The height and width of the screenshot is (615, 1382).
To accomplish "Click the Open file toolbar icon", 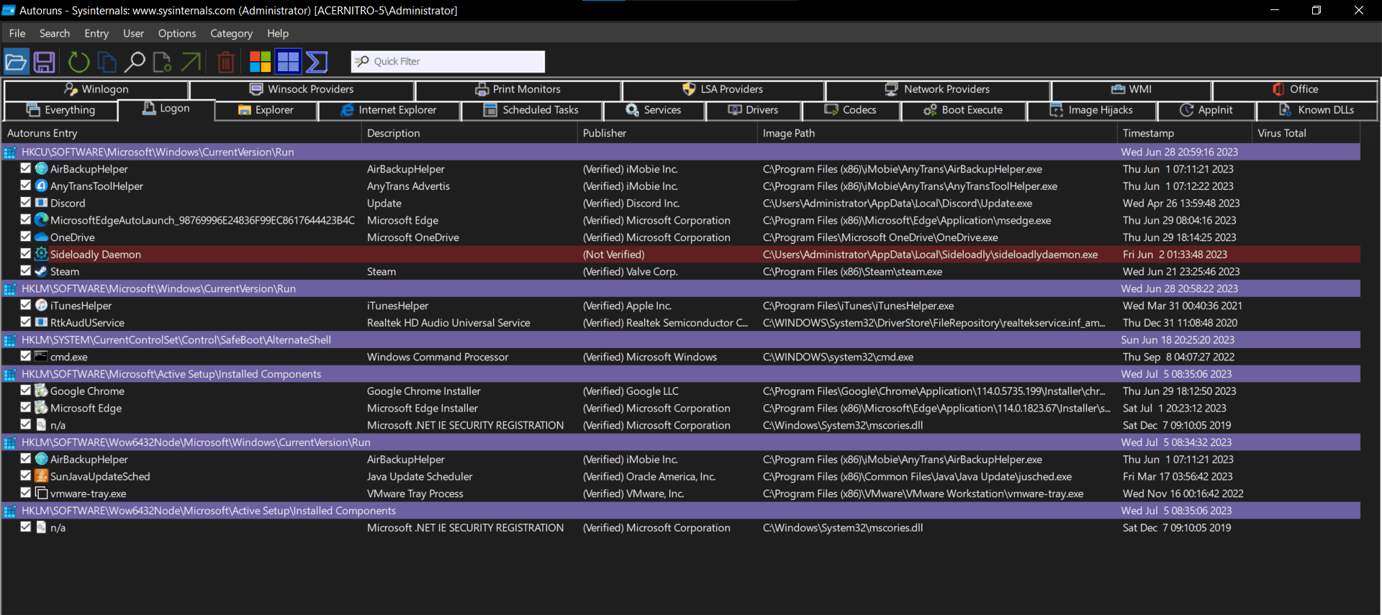I will [16, 62].
